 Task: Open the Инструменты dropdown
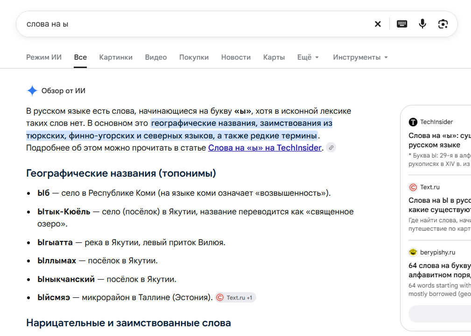[360, 57]
